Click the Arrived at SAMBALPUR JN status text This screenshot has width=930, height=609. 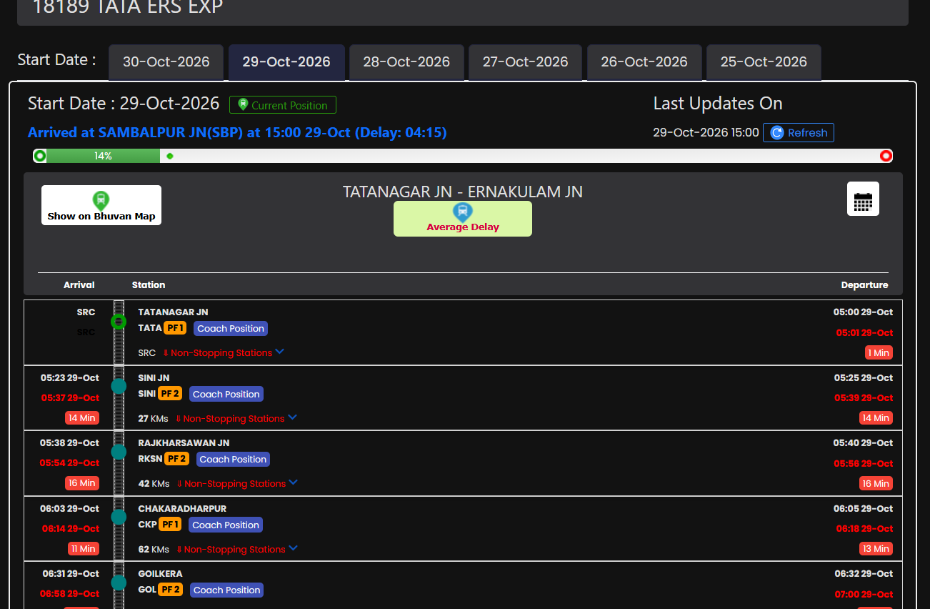click(237, 133)
